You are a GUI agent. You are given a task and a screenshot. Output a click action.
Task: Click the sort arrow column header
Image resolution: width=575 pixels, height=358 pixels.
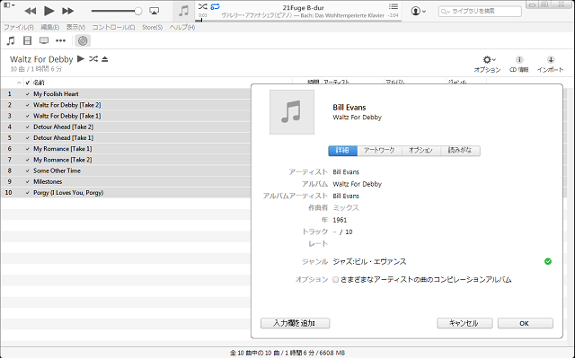click(19, 83)
